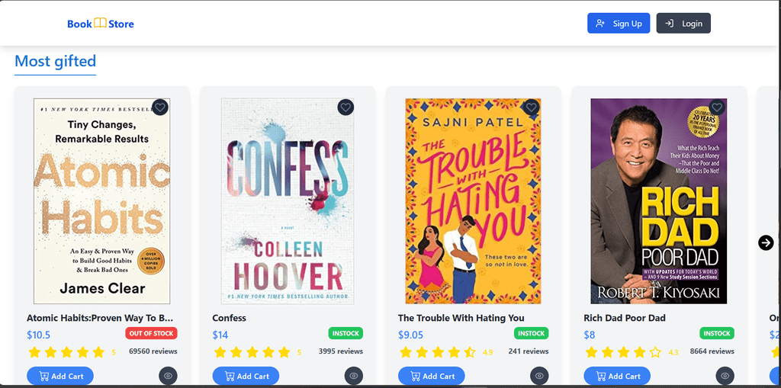This screenshot has width=781, height=388.
Task: Add Confess to the cart
Action: pyautogui.click(x=246, y=376)
